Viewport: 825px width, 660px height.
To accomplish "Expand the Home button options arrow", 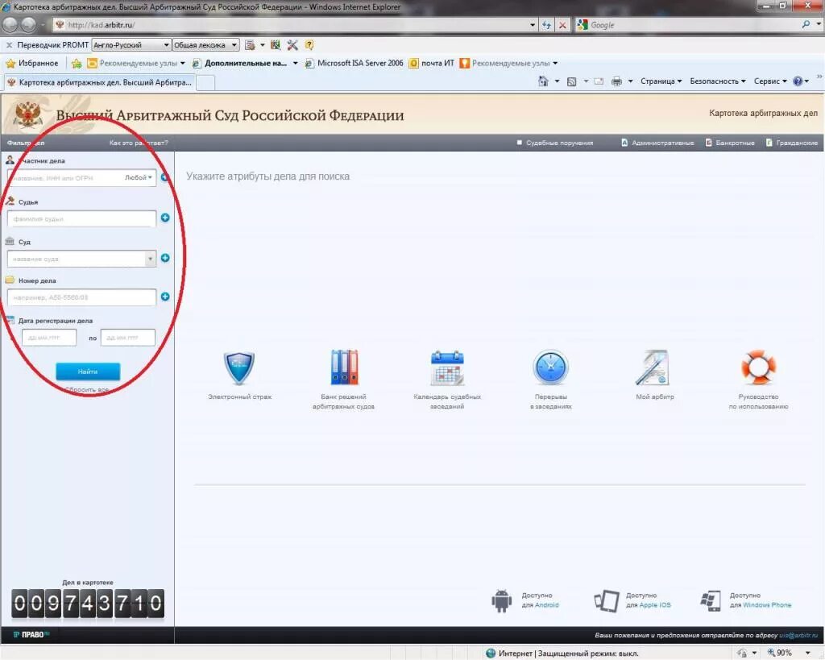I will (x=557, y=81).
